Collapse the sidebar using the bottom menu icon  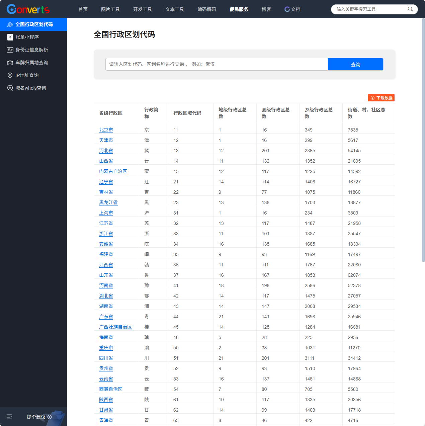click(9, 417)
